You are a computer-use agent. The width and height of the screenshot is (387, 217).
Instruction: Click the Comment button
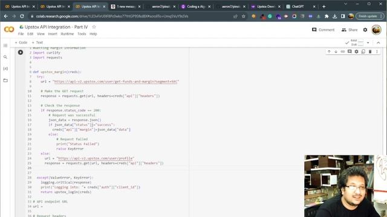coord(324,30)
